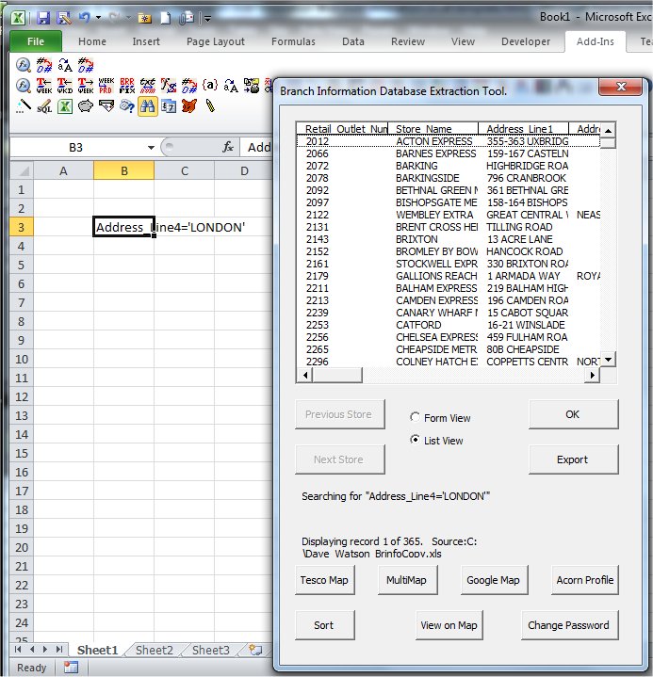Click the MultiMap button
Image resolution: width=653 pixels, height=677 pixels.
(407, 580)
